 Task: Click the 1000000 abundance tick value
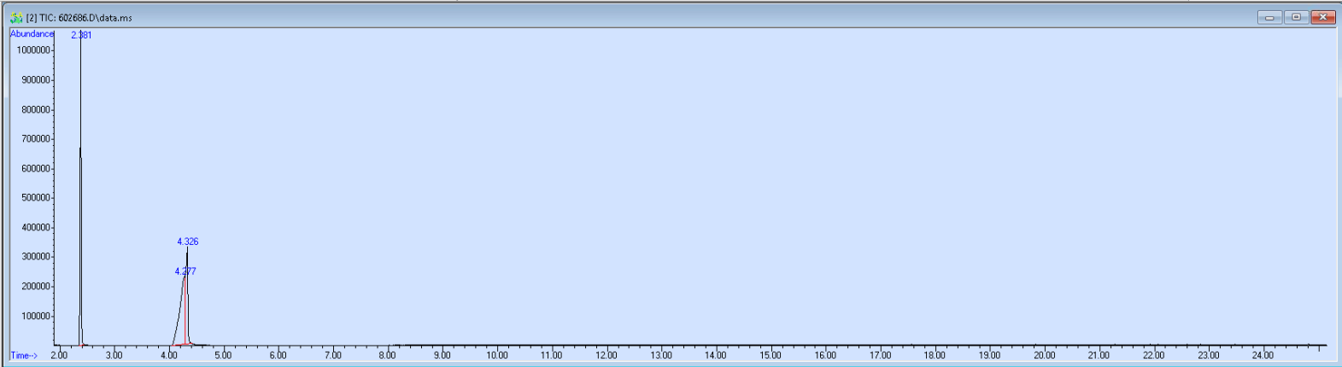click(x=32, y=50)
